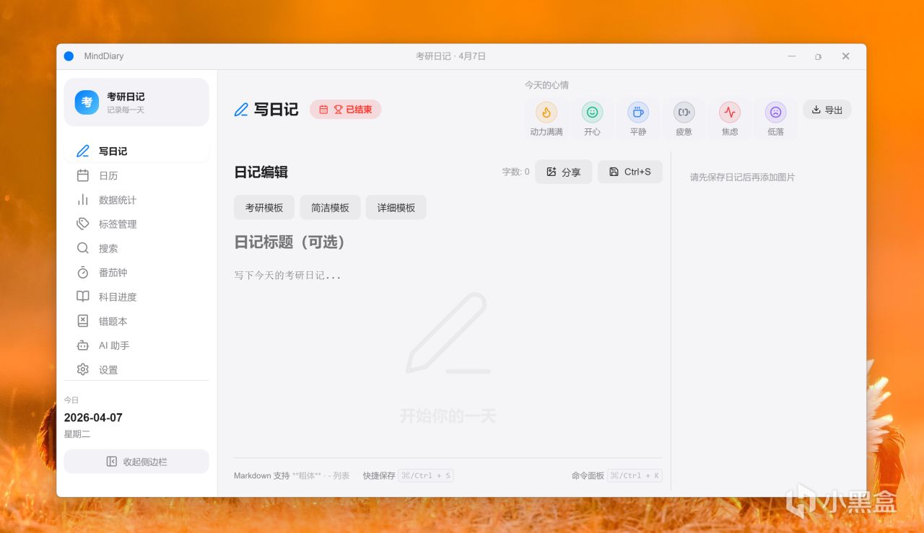Open 错题本 in the sidebar
This screenshot has width=924, height=533.
click(136, 321)
